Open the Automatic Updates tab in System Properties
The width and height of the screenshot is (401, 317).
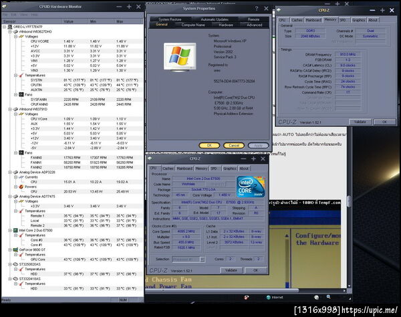click(215, 19)
